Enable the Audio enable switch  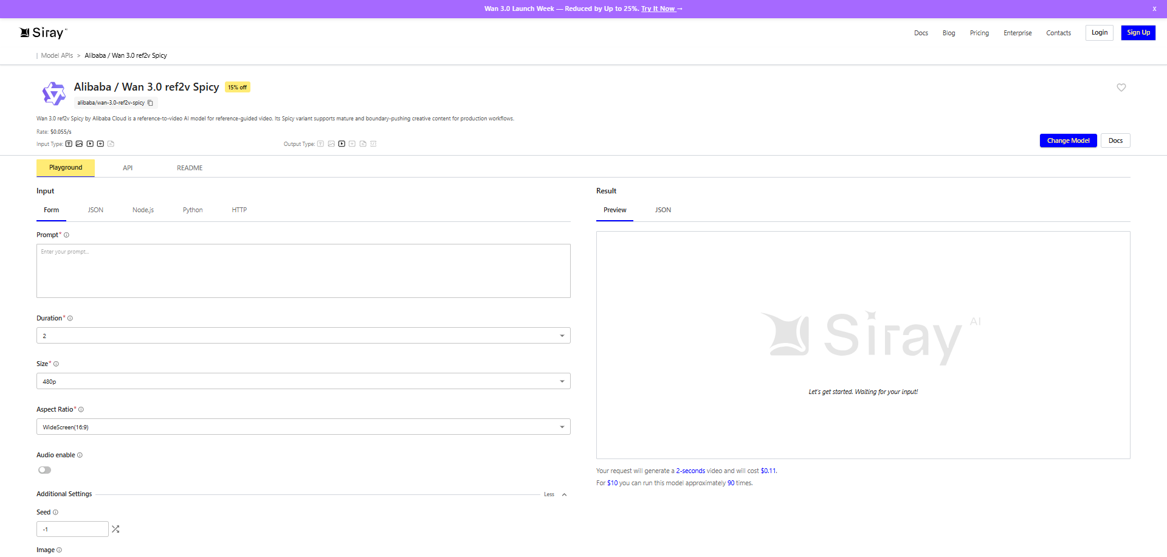tap(44, 470)
